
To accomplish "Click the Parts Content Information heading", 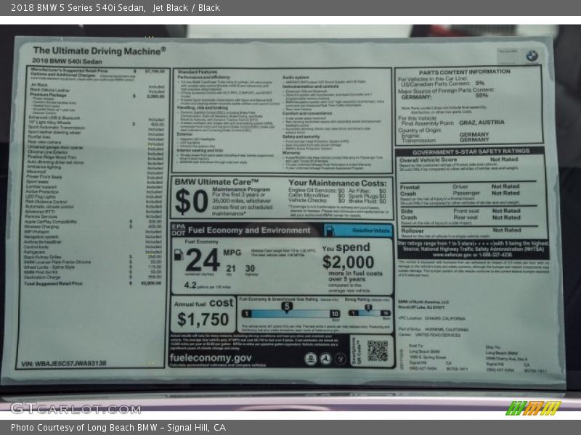I will [464, 72].
